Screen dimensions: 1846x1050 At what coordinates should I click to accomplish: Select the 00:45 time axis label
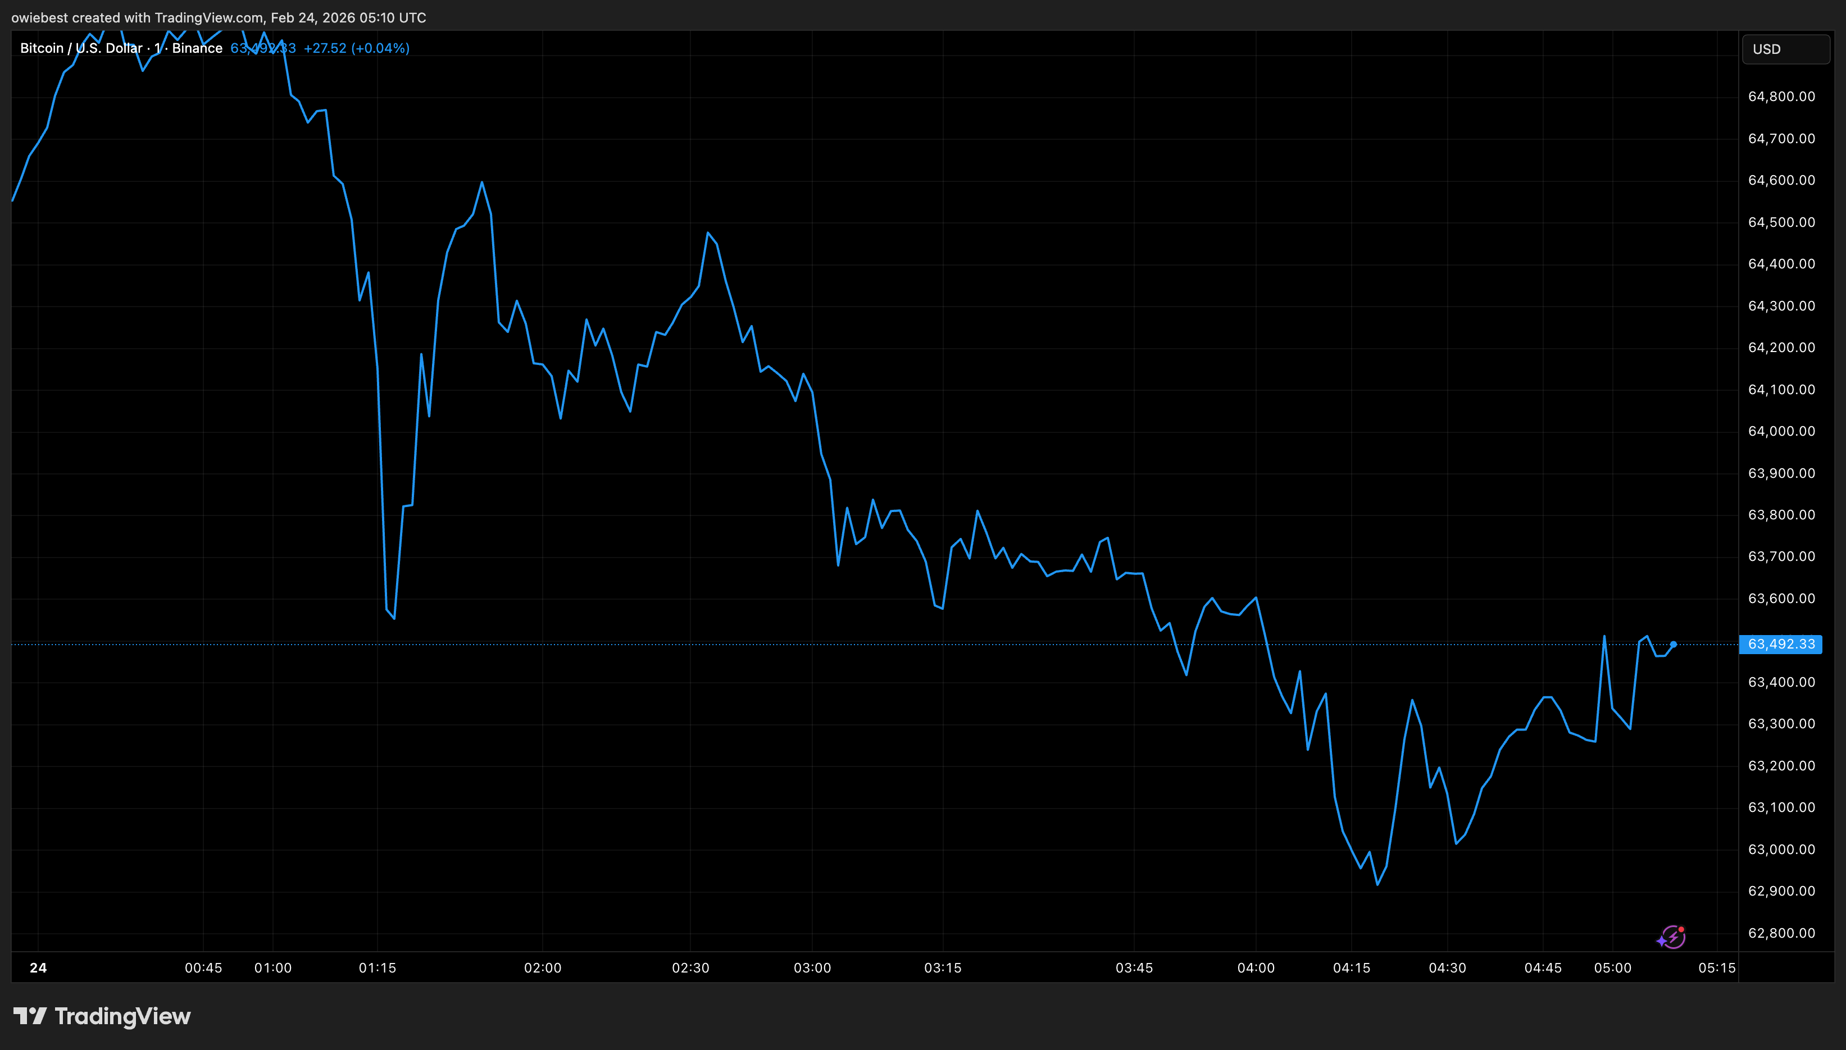(x=203, y=968)
